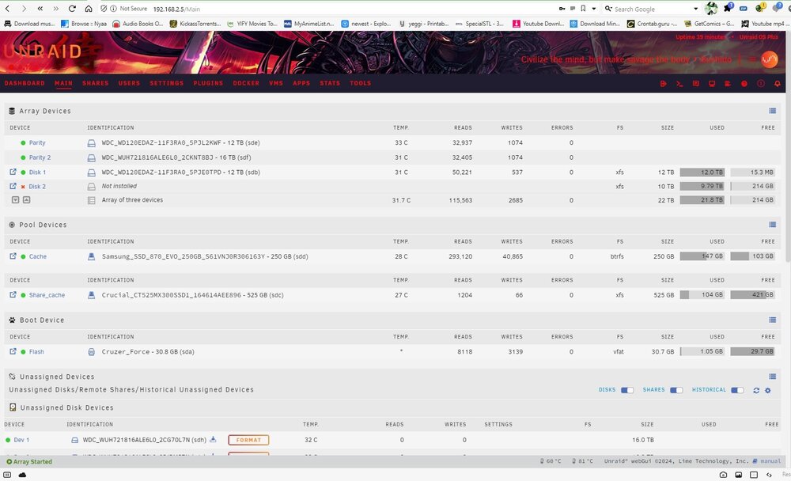
Task: Open the notifications bell icon
Action: 778,84
